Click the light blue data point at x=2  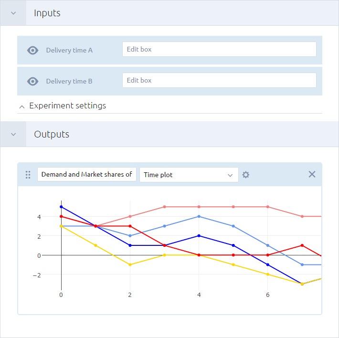pyautogui.click(x=130, y=236)
